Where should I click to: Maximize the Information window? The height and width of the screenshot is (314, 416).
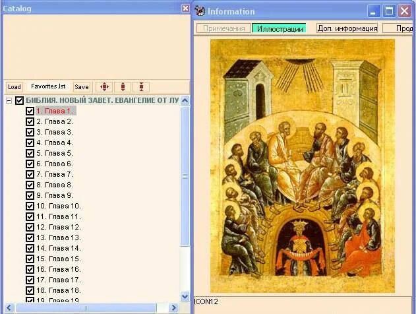389,11
